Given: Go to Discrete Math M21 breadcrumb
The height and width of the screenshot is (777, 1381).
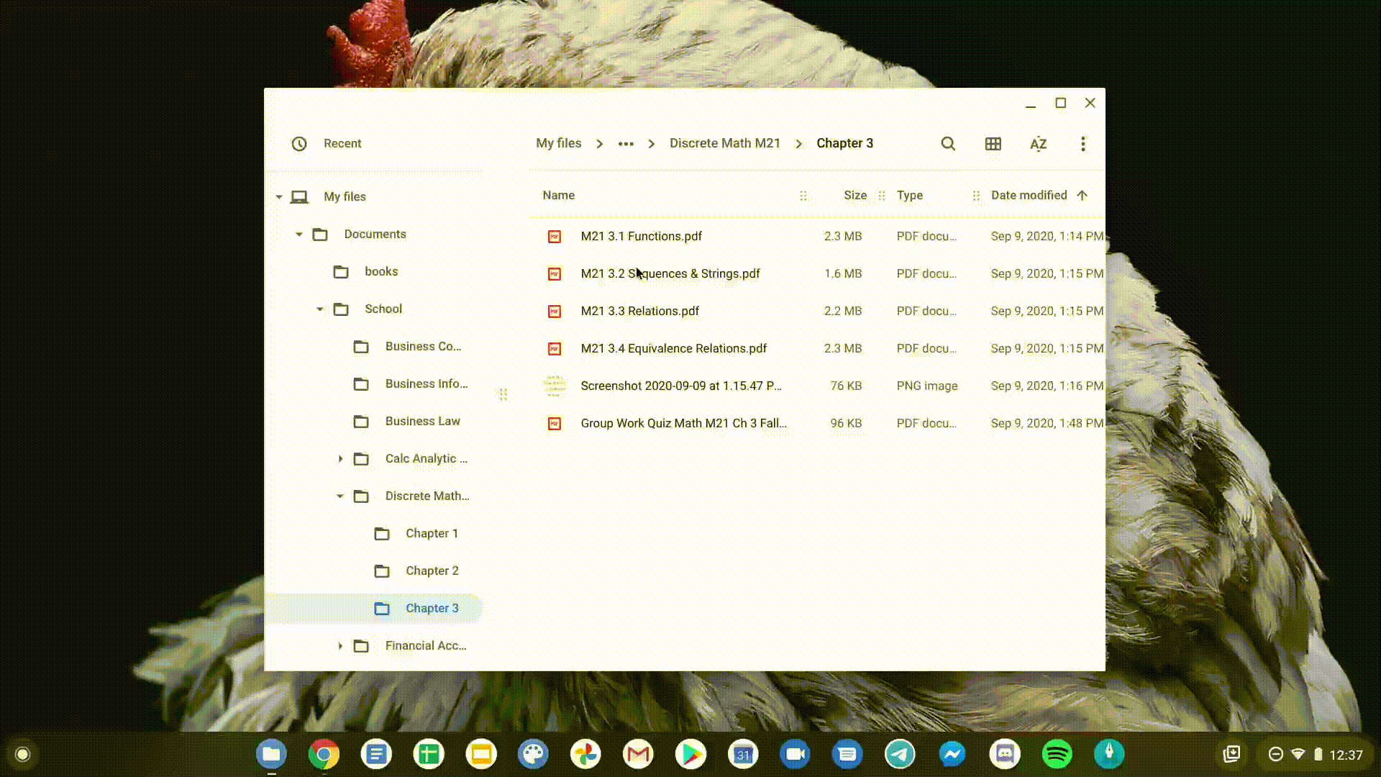Looking at the screenshot, I should (724, 143).
